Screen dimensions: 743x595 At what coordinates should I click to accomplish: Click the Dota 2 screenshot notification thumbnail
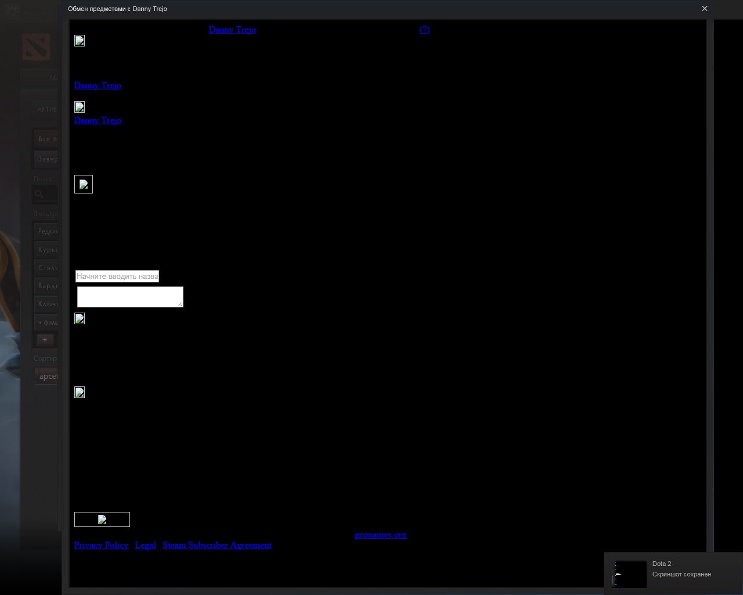click(x=630, y=574)
